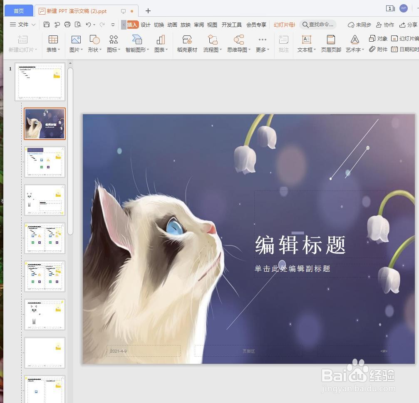Insert a table via 表格 icon
The height and width of the screenshot is (403, 419).
click(53, 40)
